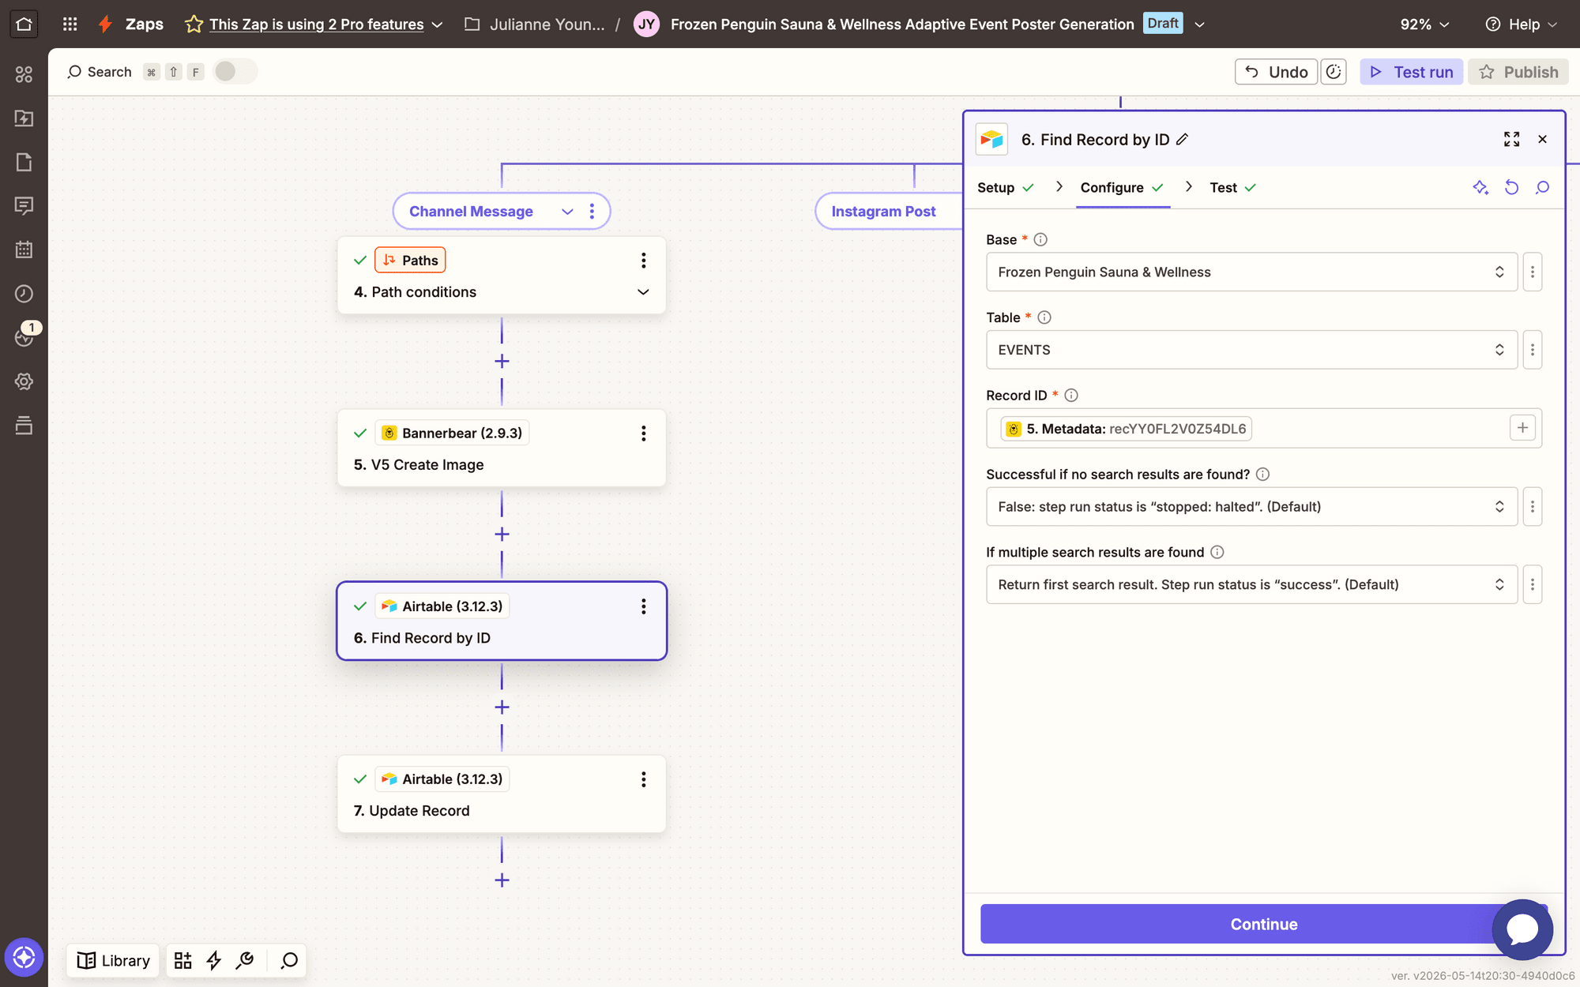Open the sidebar Versions stack icon
This screenshot has width=1580, height=987.
[24, 426]
